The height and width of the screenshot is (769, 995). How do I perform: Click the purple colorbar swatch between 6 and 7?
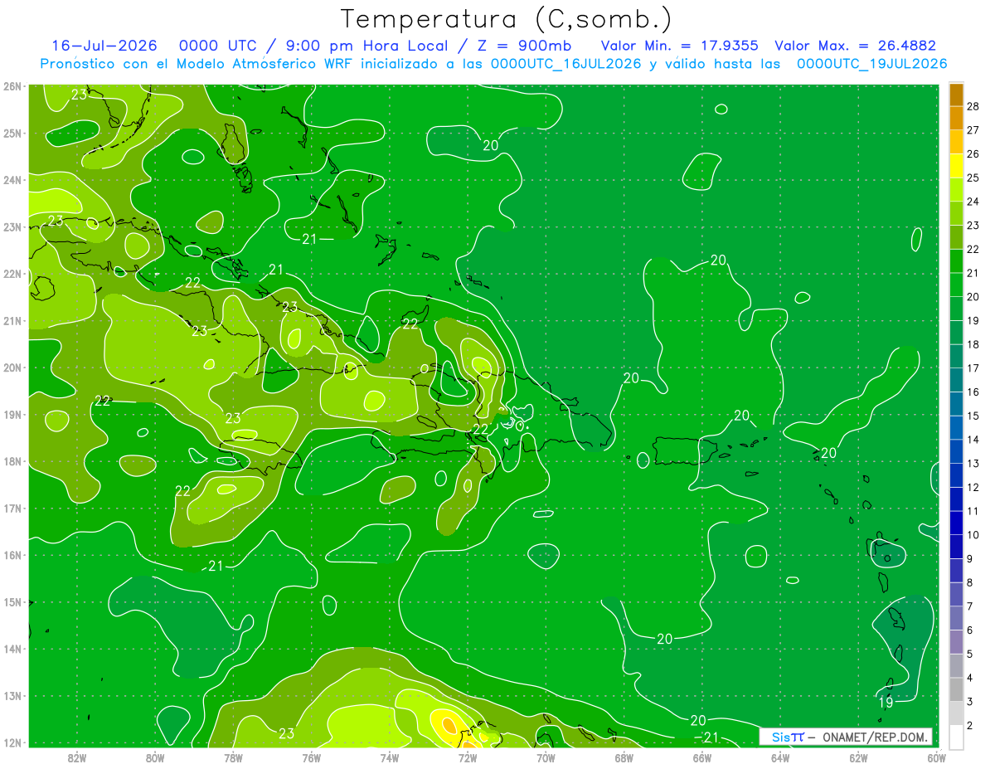[956, 618]
